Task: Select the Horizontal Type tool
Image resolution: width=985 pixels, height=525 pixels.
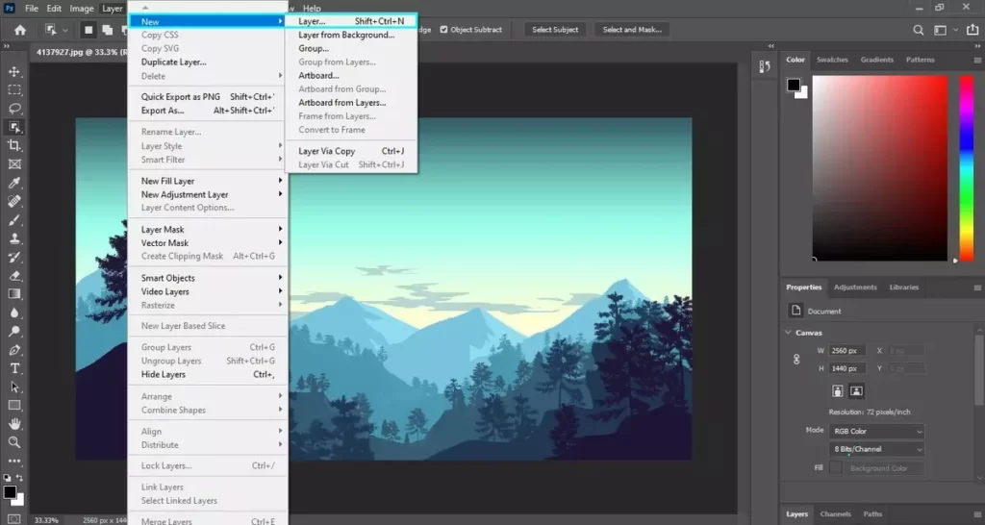Action: tap(14, 368)
